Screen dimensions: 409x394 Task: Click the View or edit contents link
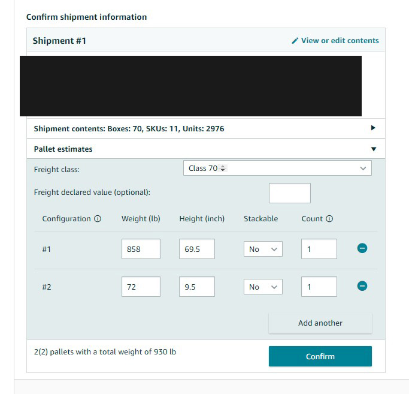pyautogui.click(x=340, y=41)
